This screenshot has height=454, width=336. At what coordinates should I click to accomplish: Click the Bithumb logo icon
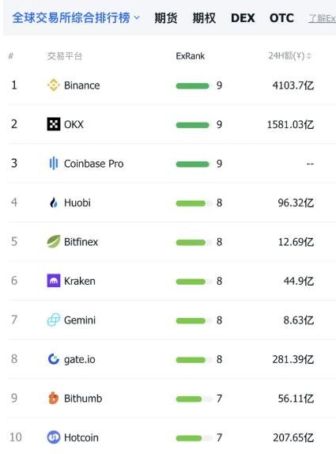[54, 398]
